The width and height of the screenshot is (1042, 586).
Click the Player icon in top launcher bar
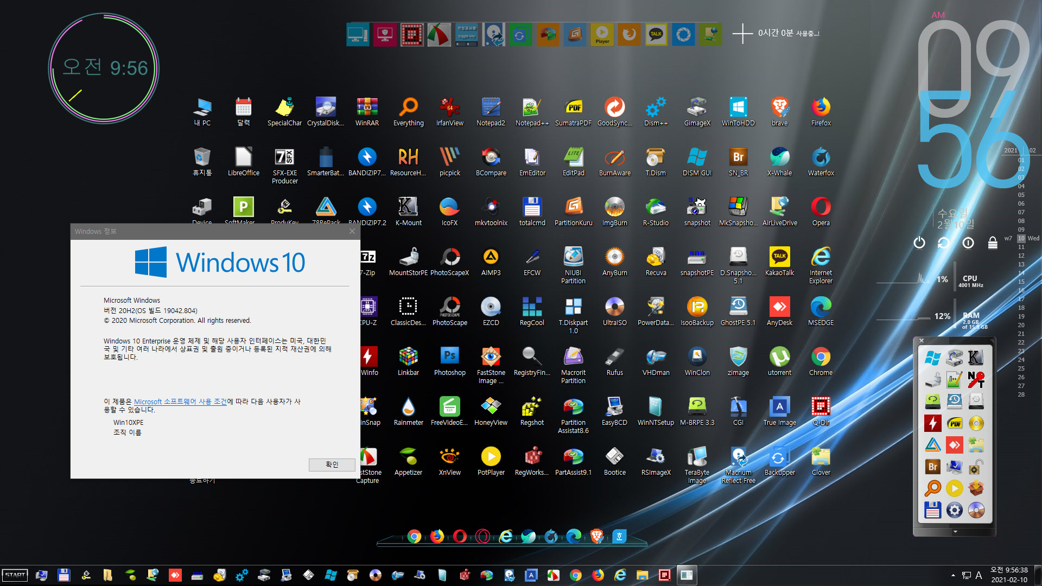pos(602,35)
